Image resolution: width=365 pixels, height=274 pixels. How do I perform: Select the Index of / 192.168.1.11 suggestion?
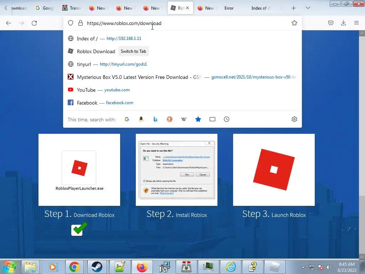tap(182, 39)
